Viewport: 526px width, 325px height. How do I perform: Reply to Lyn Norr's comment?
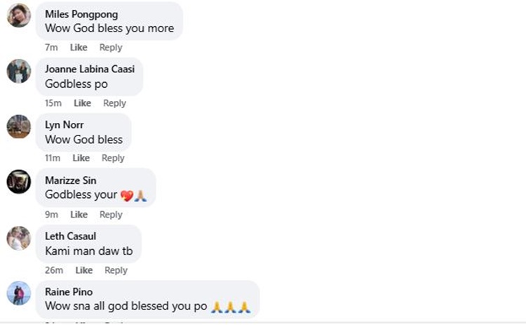tap(113, 159)
